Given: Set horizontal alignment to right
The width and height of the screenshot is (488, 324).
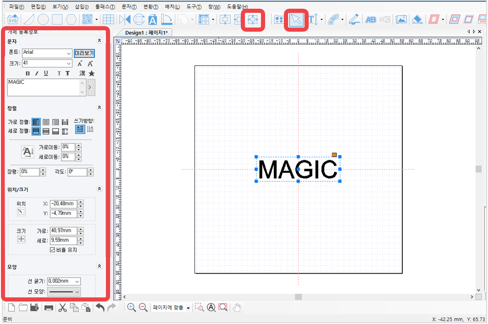Looking at the screenshot, I should tap(55, 122).
